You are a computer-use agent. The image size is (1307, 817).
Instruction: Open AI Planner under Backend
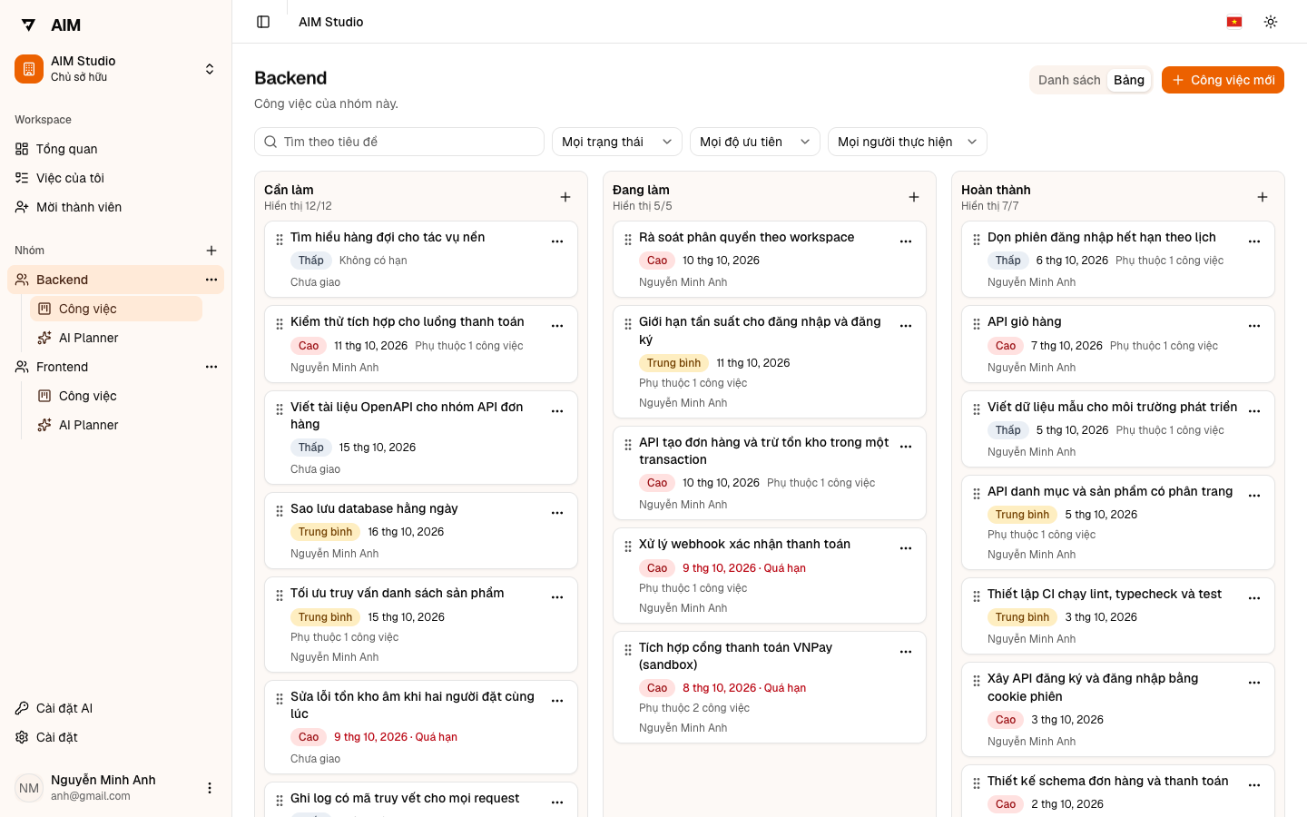[116, 338]
